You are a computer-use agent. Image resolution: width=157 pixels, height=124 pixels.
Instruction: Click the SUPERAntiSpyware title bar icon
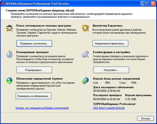[3, 3]
